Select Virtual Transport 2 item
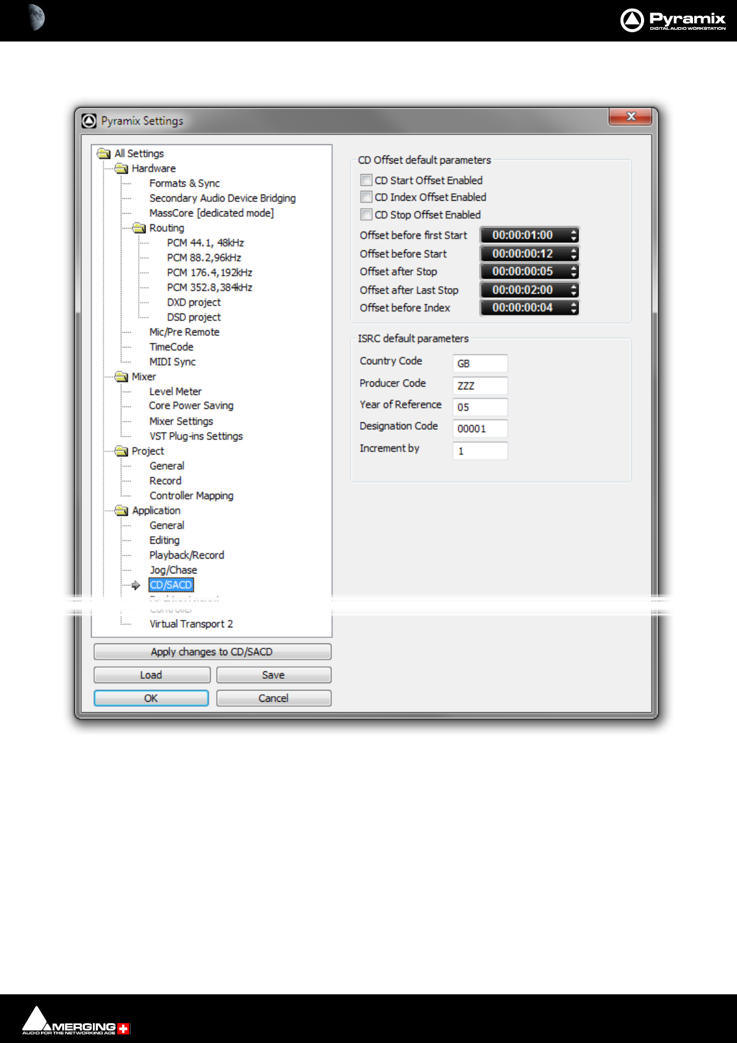737x1043 pixels. 191,624
